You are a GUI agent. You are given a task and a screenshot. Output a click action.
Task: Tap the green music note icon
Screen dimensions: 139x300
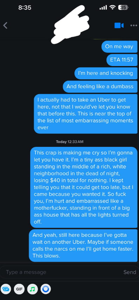pyautogui.click(x=33, y=289)
